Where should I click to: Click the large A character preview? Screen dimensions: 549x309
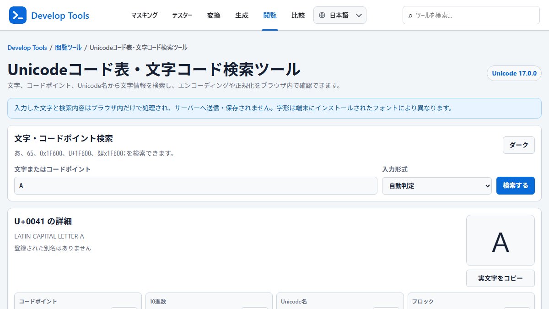501,240
